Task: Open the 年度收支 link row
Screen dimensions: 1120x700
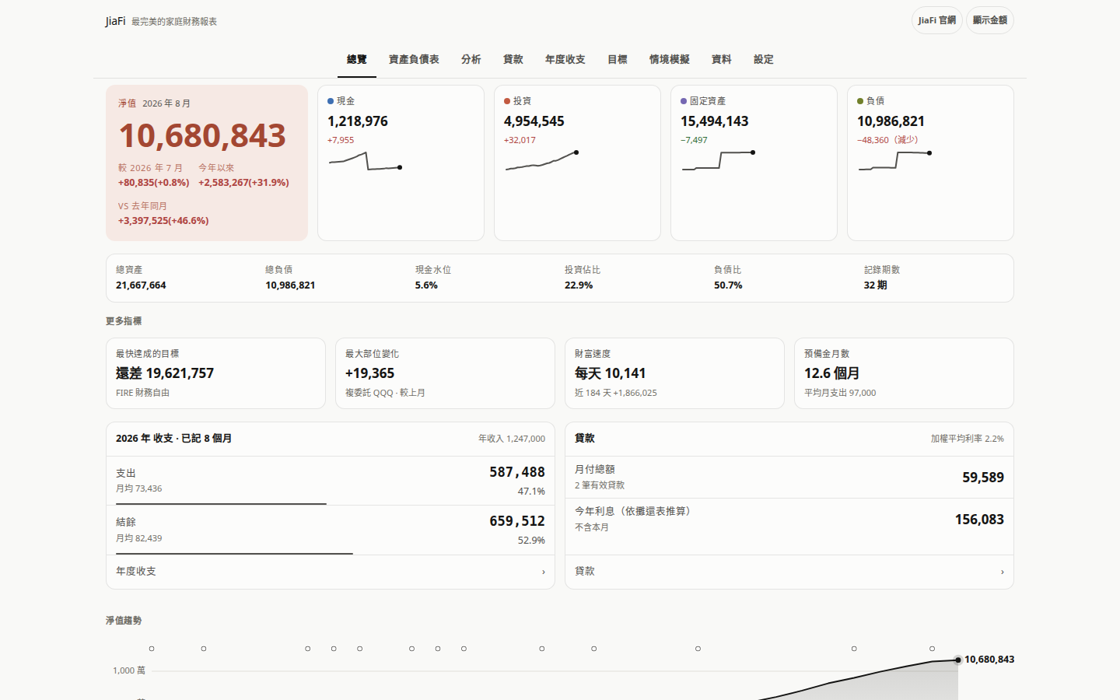Action: (x=331, y=572)
